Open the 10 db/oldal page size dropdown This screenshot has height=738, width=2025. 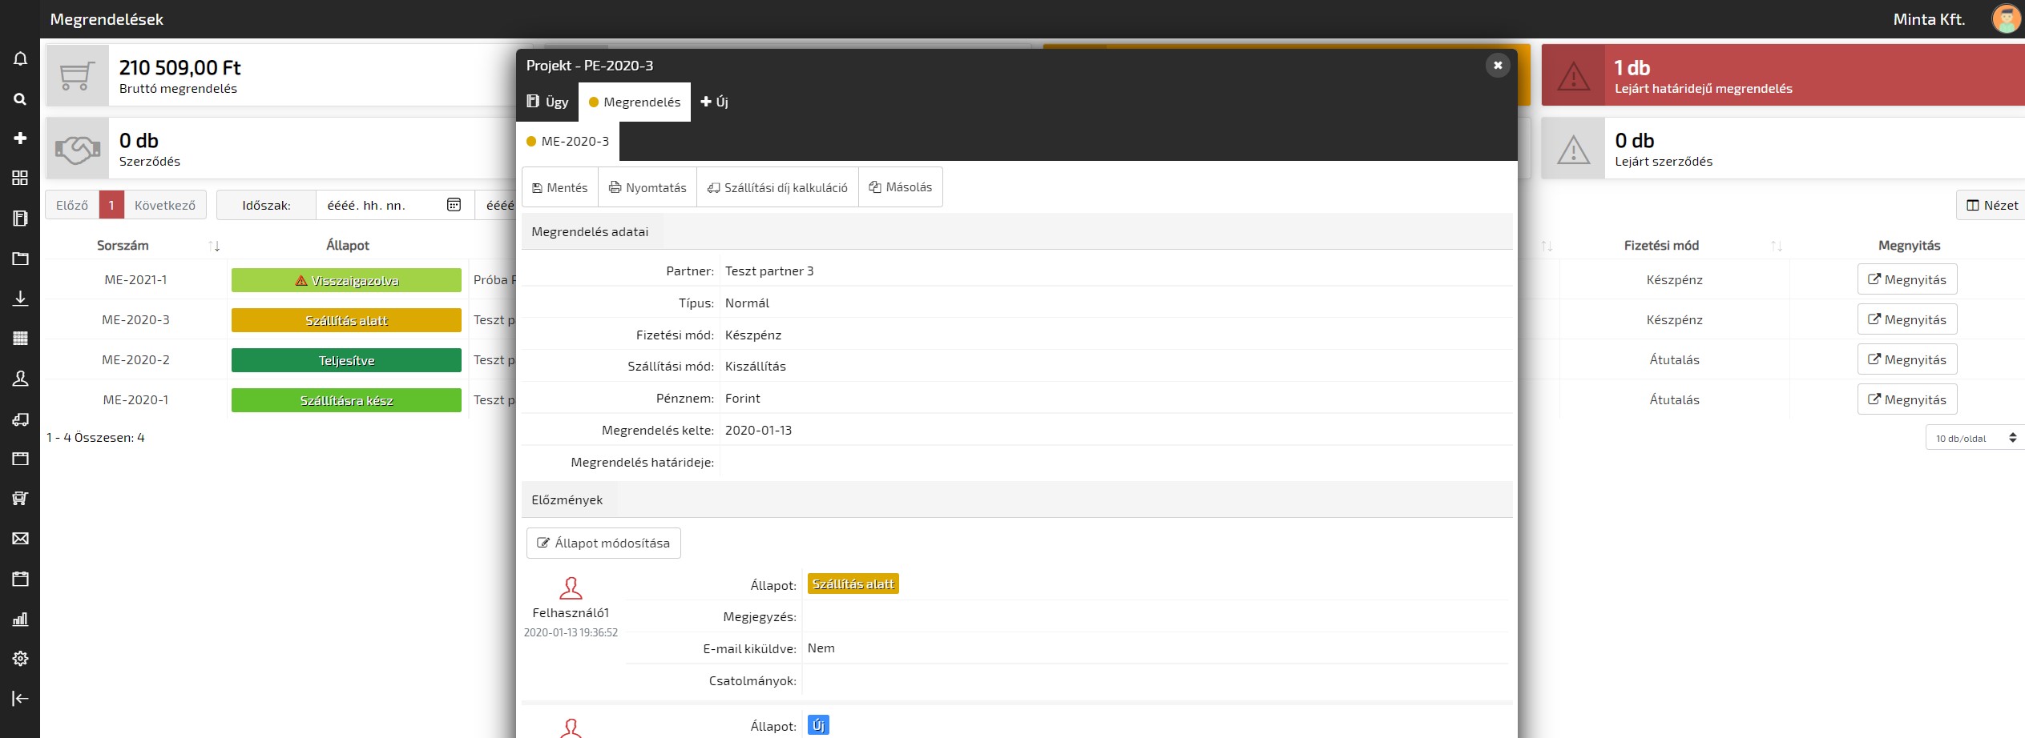point(1975,438)
